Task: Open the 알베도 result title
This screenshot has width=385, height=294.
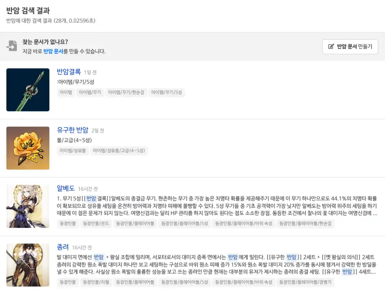Action: (65, 189)
